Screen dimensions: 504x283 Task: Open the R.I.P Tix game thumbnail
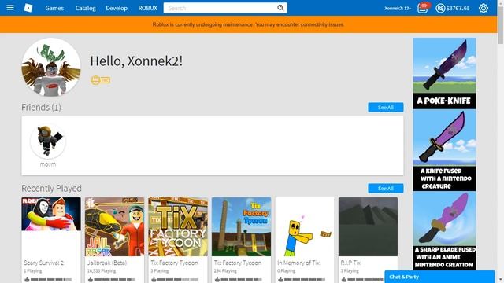point(368,227)
